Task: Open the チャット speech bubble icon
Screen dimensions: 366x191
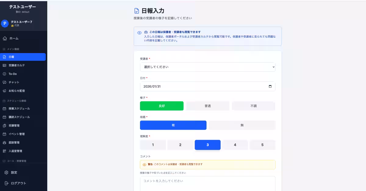Action: click(x=5, y=82)
